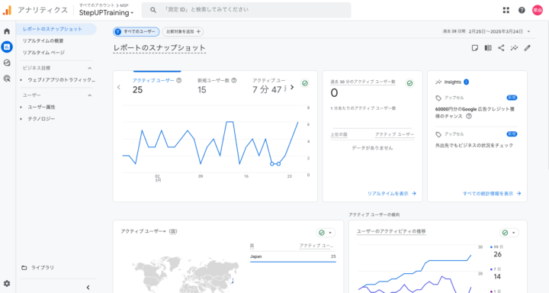The width and height of the screenshot is (549, 293).
Task: Click the measurement ID search field
Action: click(x=246, y=10)
